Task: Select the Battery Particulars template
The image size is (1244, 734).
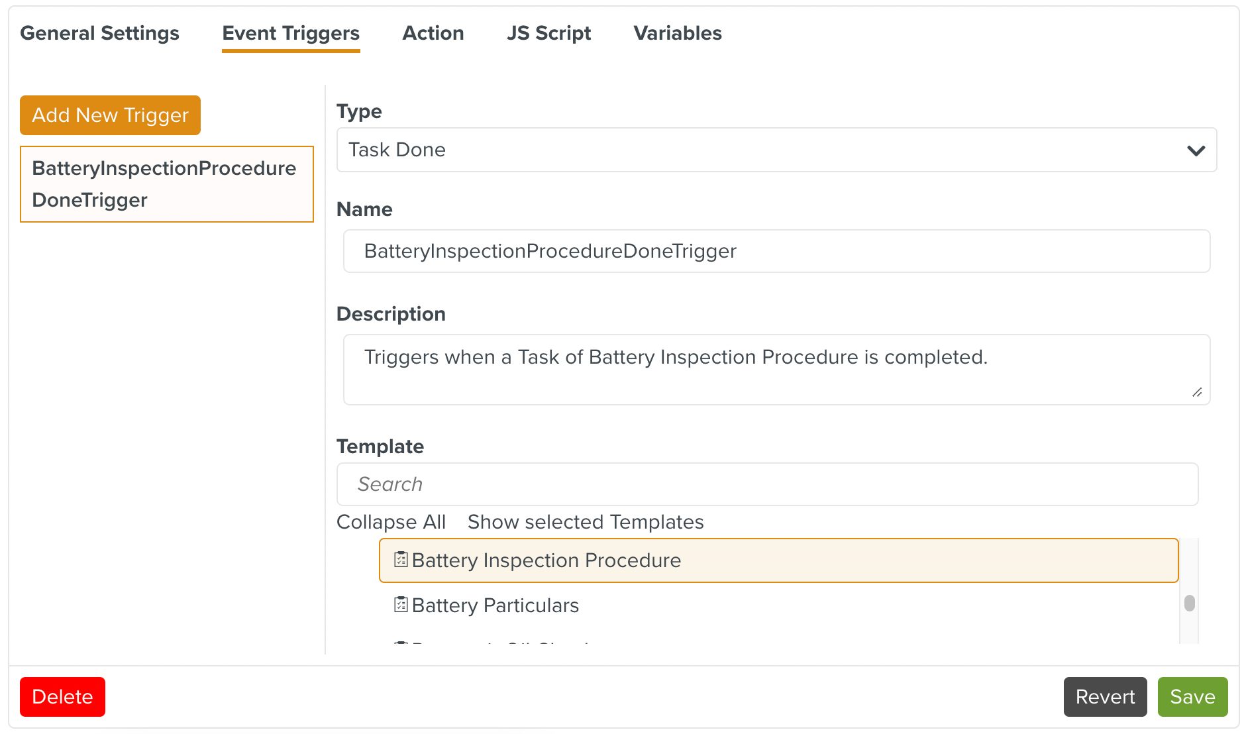Action: click(495, 604)
